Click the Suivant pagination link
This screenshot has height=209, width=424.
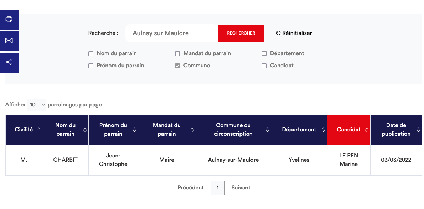241,188
